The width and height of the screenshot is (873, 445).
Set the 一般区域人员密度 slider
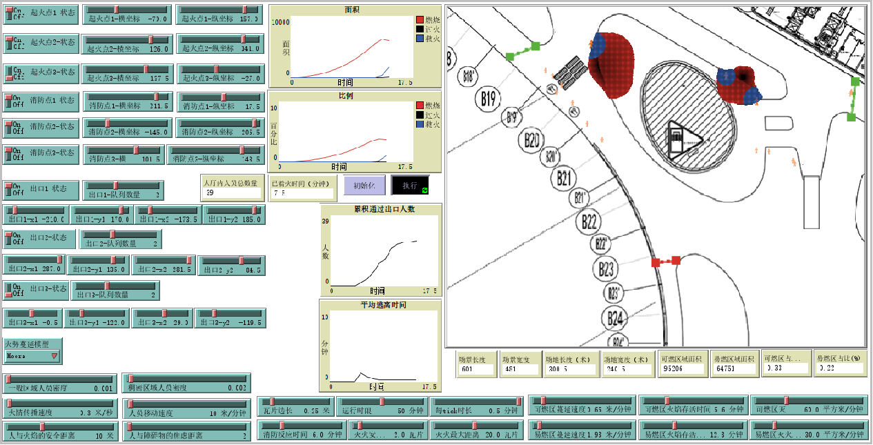pyautogui.click(x=60, y=384)
